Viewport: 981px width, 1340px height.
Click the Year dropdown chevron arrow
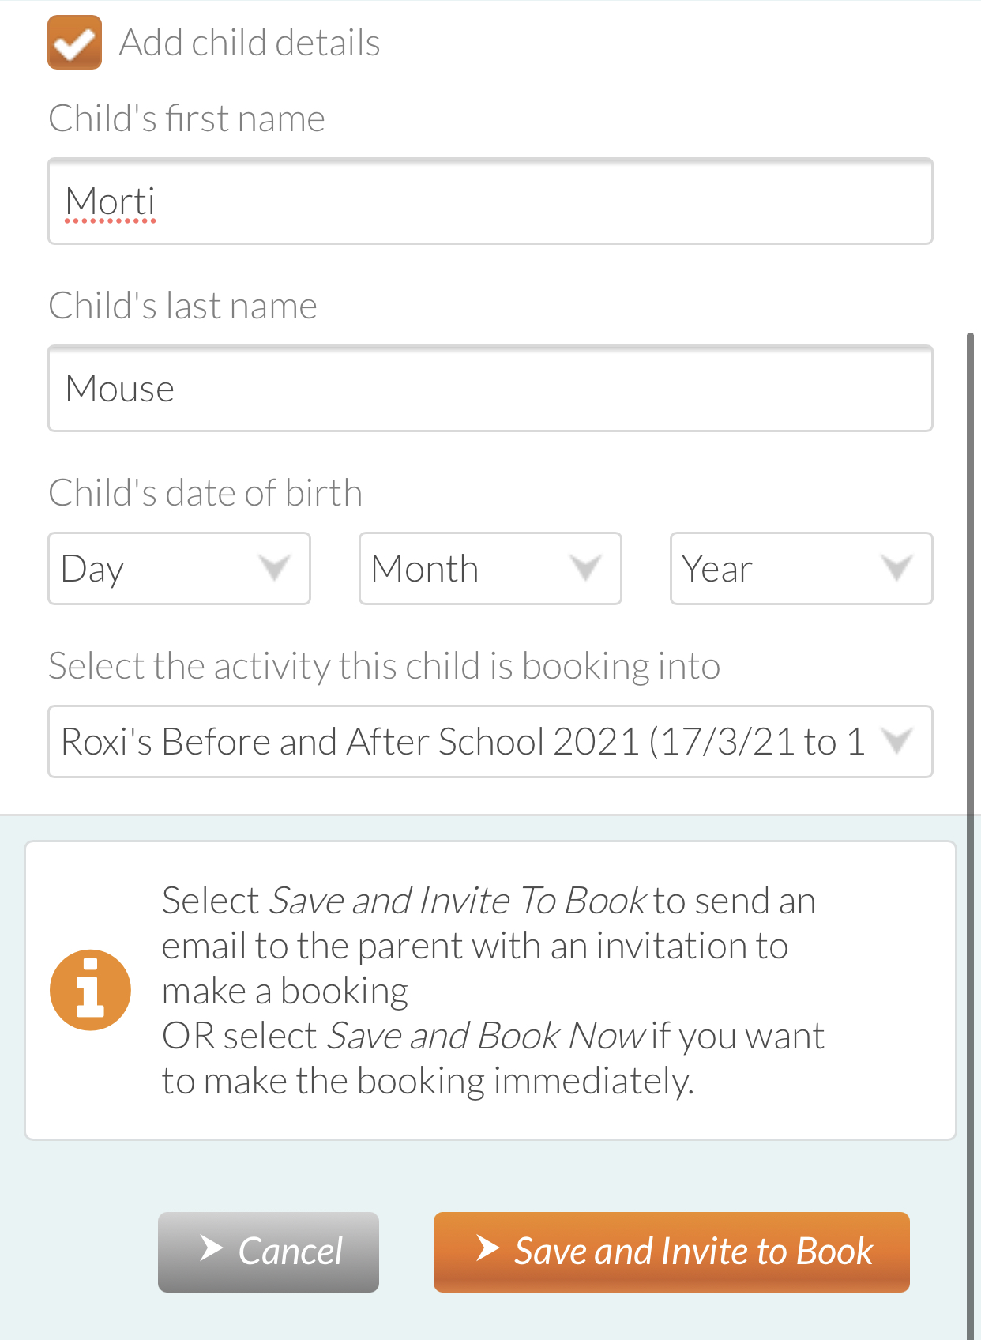tap(896, 568)
